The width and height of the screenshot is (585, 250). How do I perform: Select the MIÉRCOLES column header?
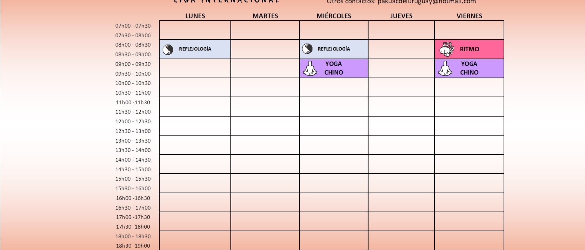334,16
